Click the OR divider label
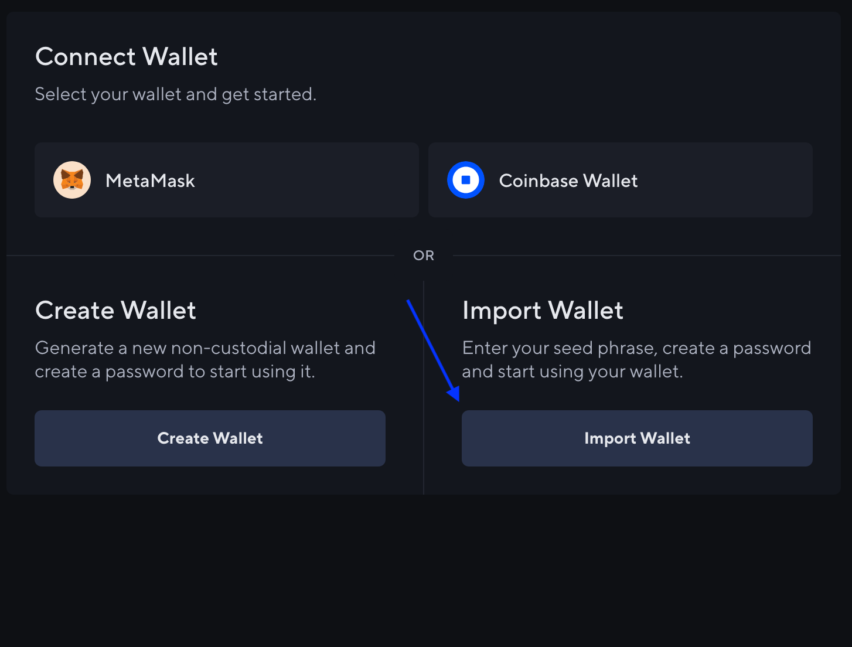 click(x=424, y=255)
